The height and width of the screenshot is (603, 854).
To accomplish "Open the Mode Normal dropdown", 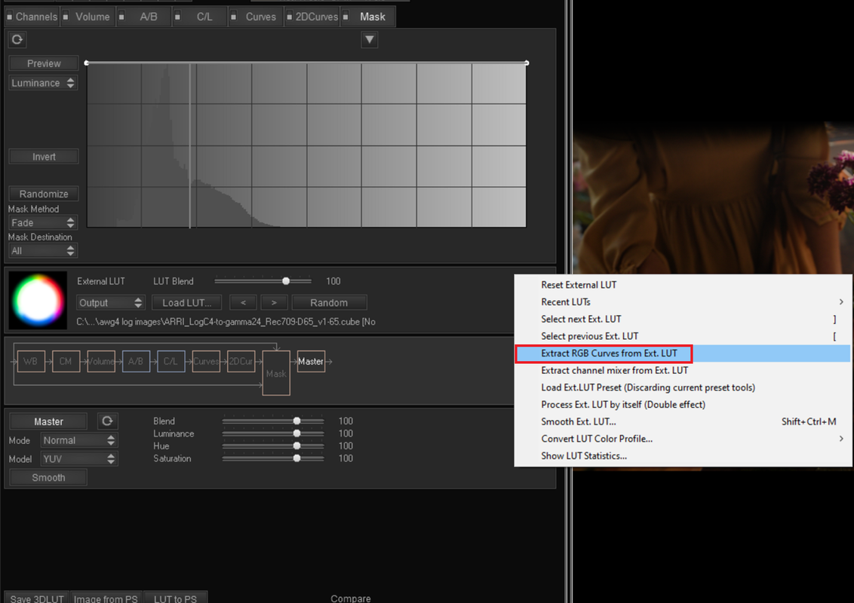I will tap(79, 440).
